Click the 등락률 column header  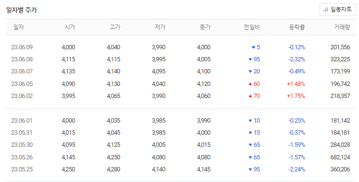coord(297,27)
